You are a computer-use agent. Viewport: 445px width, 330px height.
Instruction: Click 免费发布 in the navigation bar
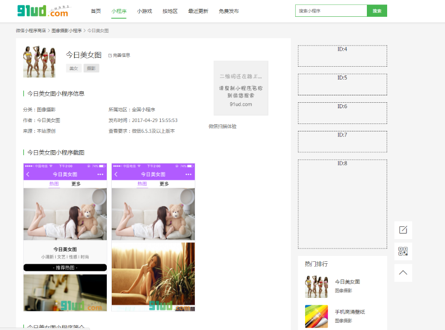(x=228, y=11)
